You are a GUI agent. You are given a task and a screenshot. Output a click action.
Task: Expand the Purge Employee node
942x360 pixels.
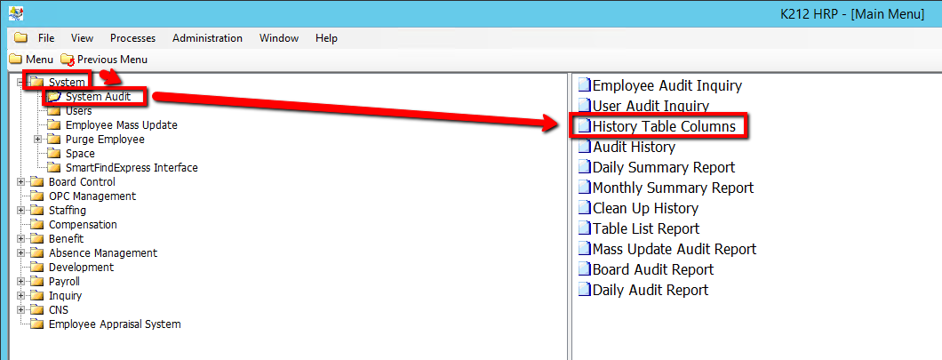click(37, 140)
